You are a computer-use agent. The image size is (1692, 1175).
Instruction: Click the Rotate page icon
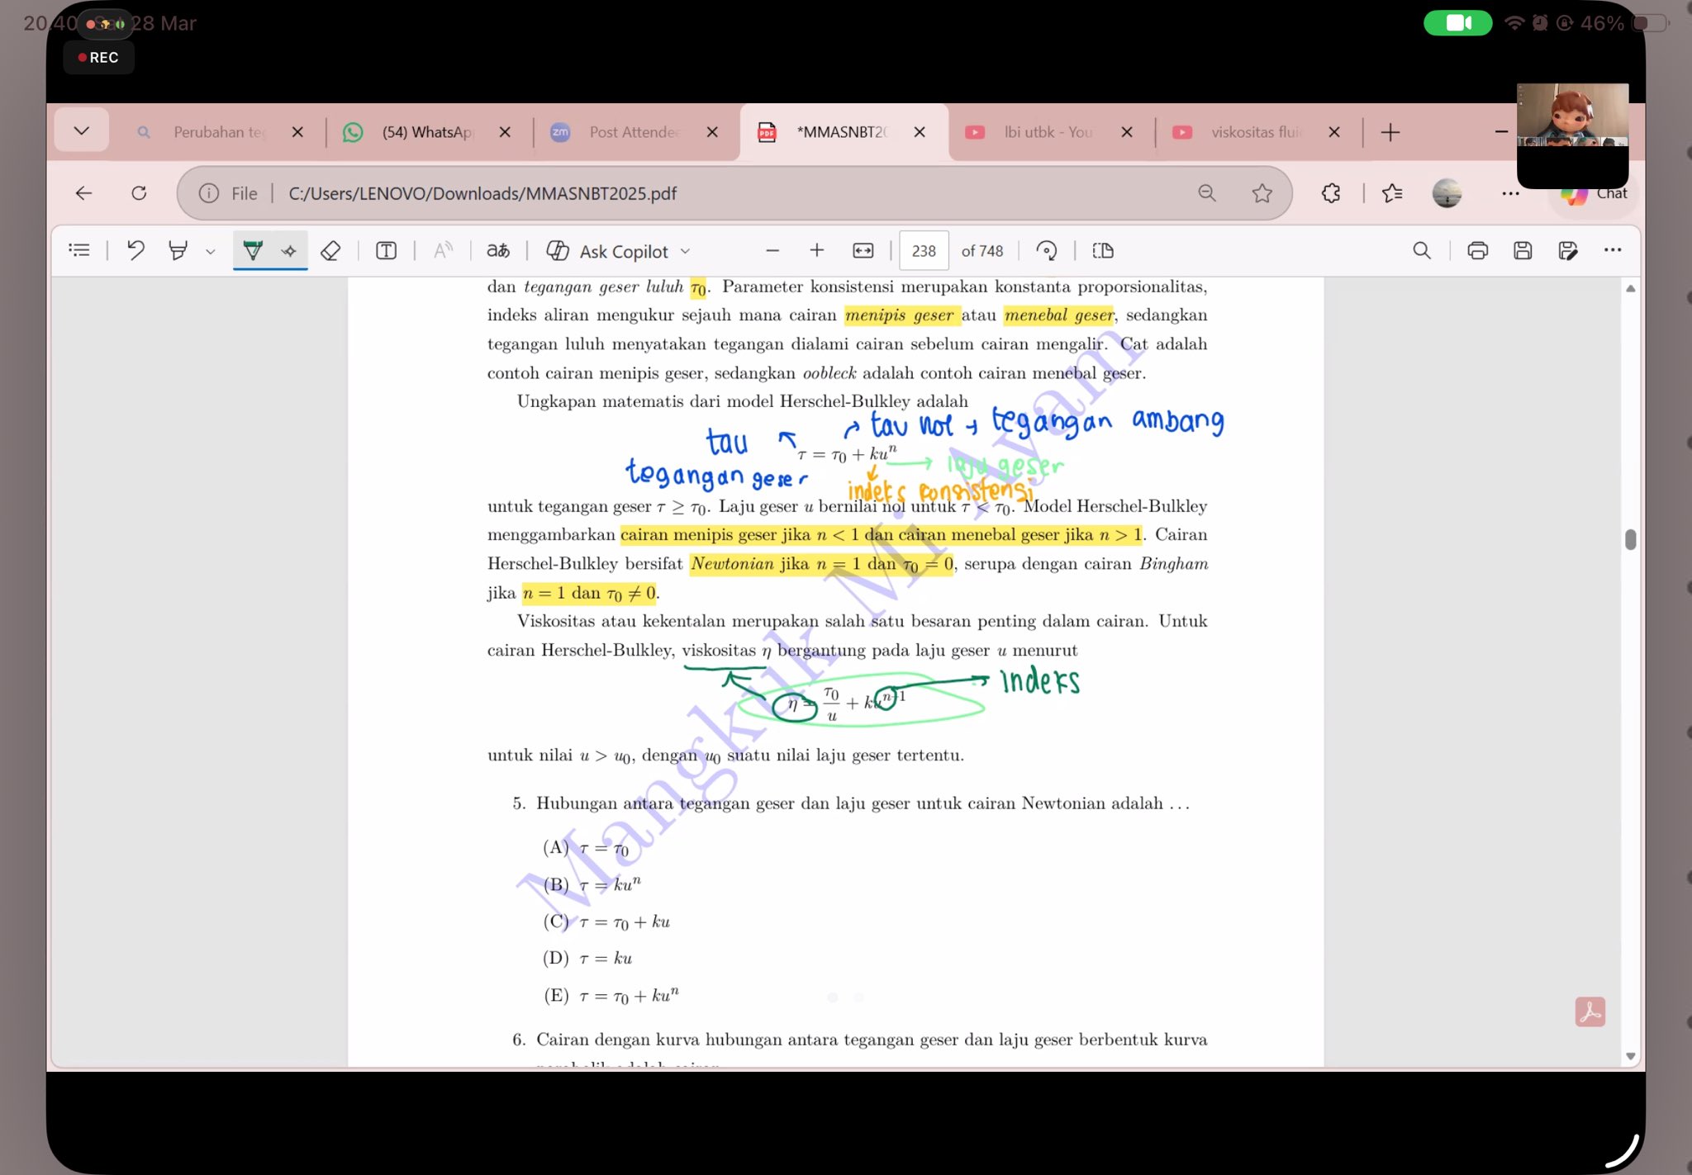point(1046,250)
